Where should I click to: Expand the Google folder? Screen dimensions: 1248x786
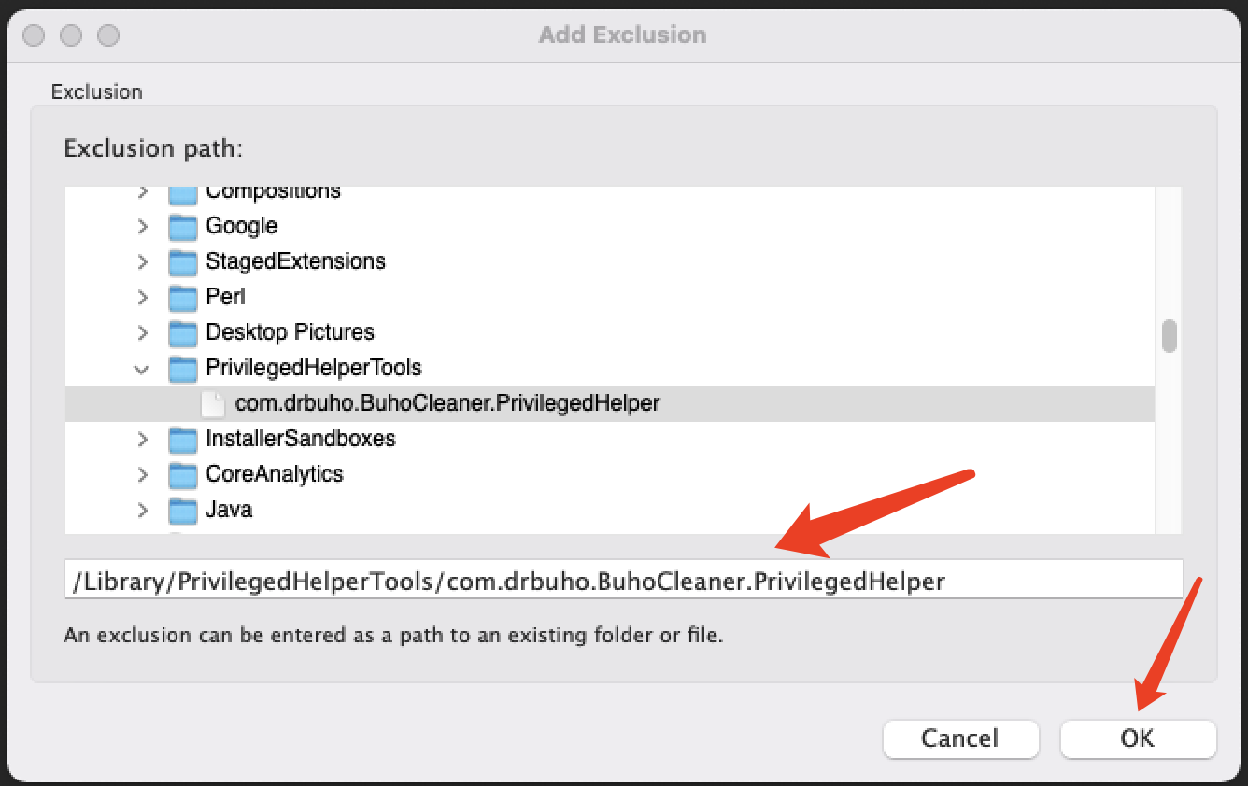point(142,227)
